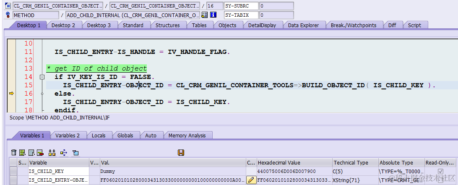Image resolution: width=458 pixels, height=185 pixels.
Task: Click the yellow boxes with down arrows icon
Action: point(52,153)
